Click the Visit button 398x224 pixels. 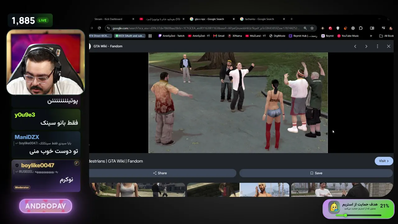tap(384, 161)
